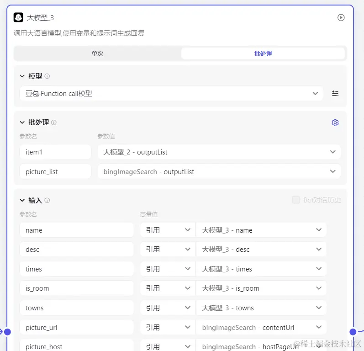Run the 大模型_3 node test
The width and height of the screenshot is (364, 351).
click(x=341, y=18)
